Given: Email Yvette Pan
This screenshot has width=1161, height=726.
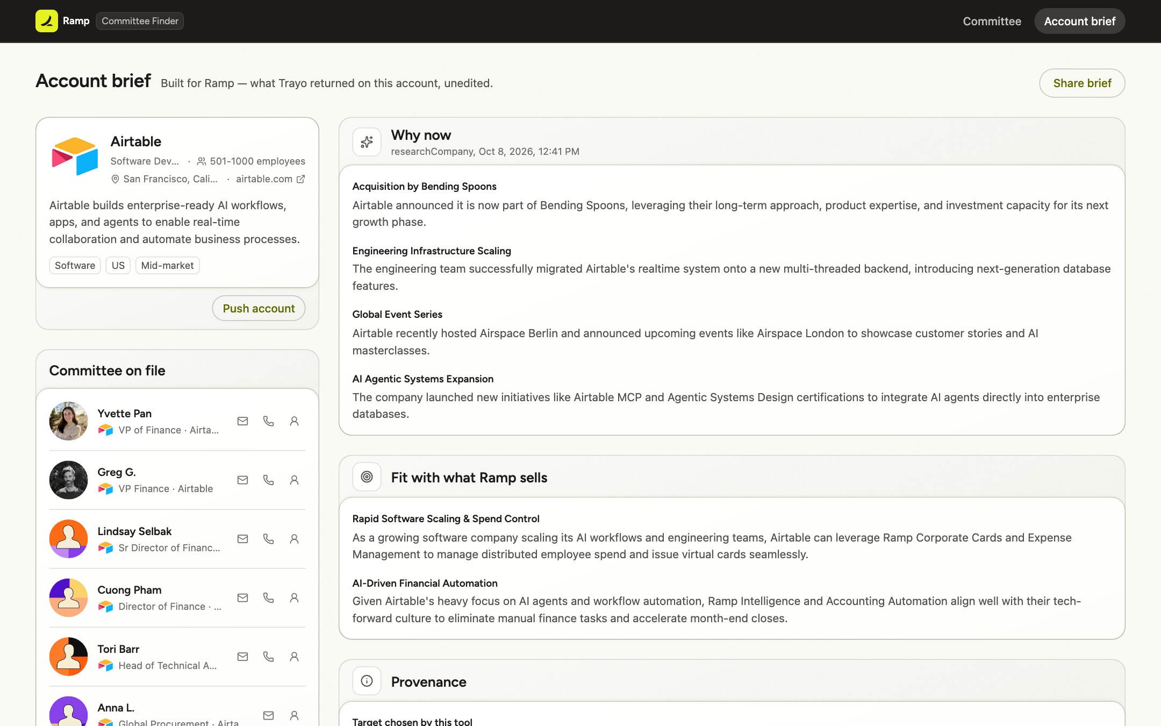Looking at the screenshot, I should pos(242,421).
